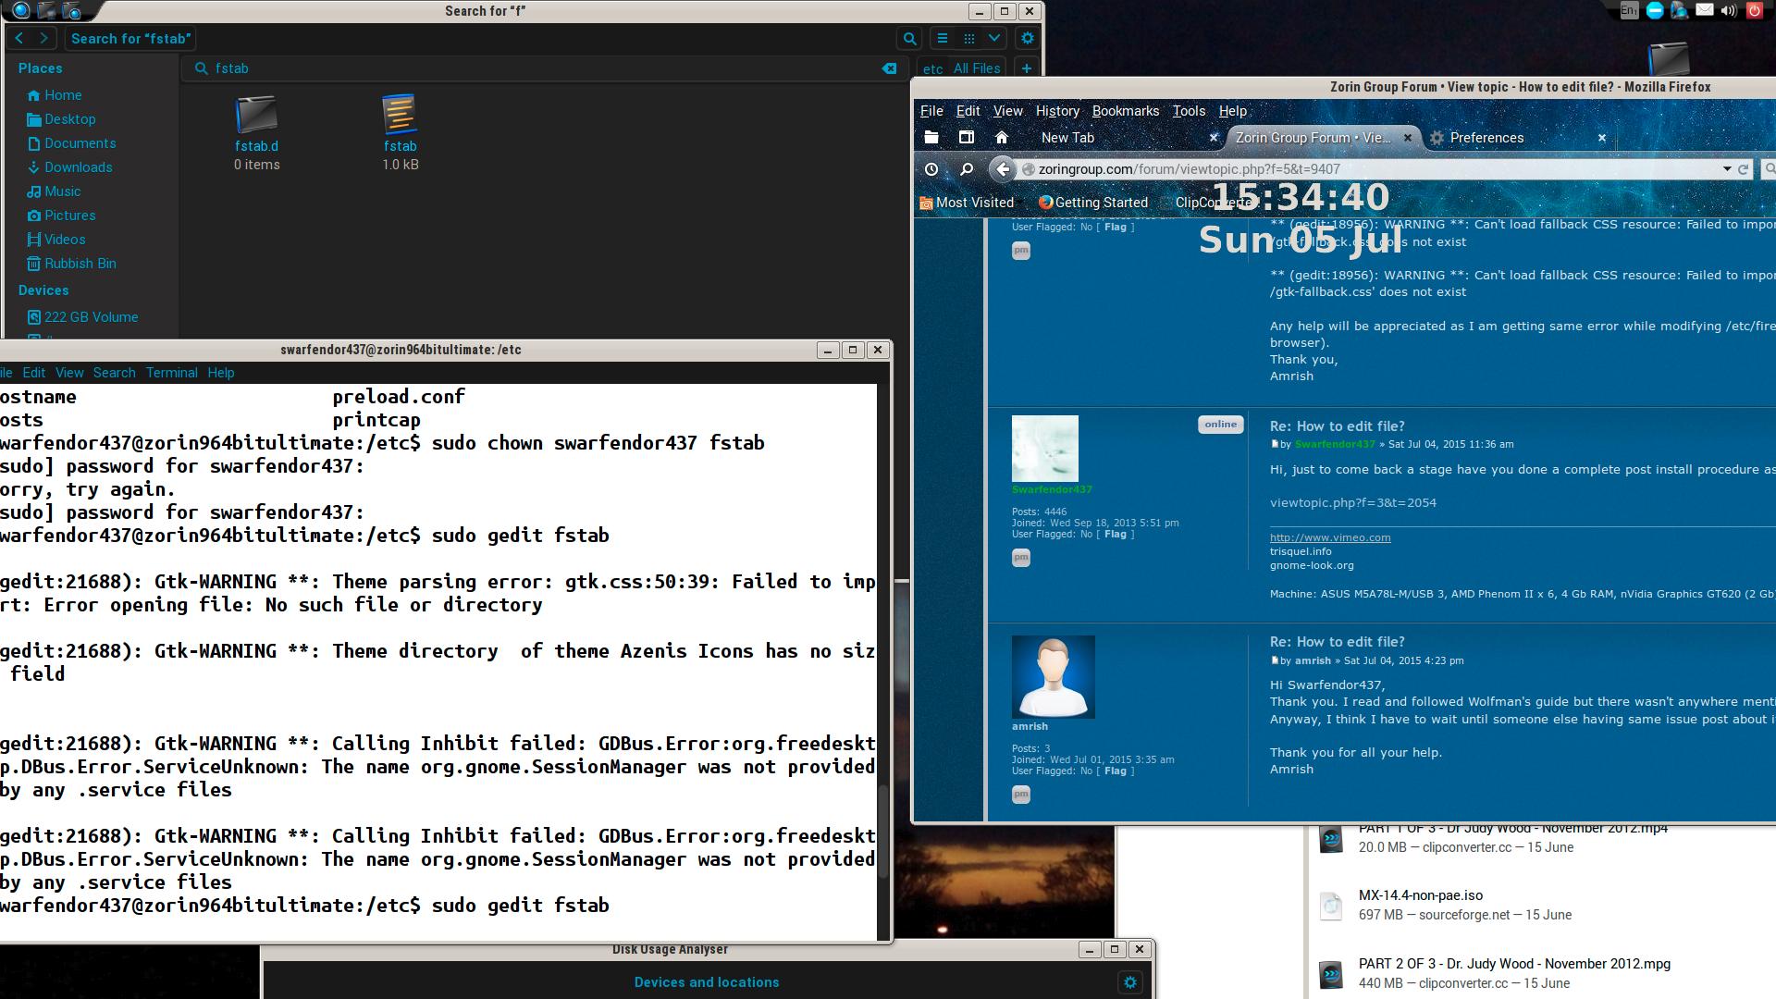Follow the www.vimeo.com signature link
Image resolution: width=1776 pixels, height=999 pixels.
1329,537
